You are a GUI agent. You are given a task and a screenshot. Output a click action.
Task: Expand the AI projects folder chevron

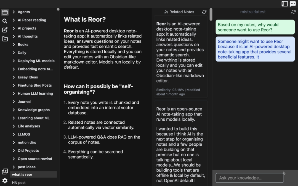click(x=14, y=28)
